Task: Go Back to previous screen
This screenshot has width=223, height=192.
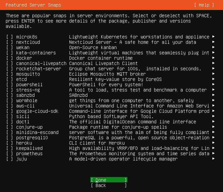Action: (109, 185)
